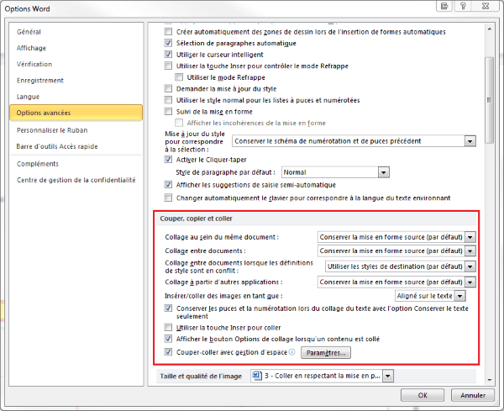
Task: Open the Vérification category
Action: [x=34, y=64]
